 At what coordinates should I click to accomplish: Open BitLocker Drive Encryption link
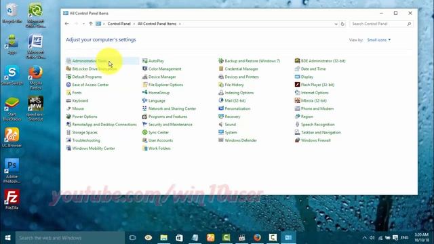click(94, 69)
